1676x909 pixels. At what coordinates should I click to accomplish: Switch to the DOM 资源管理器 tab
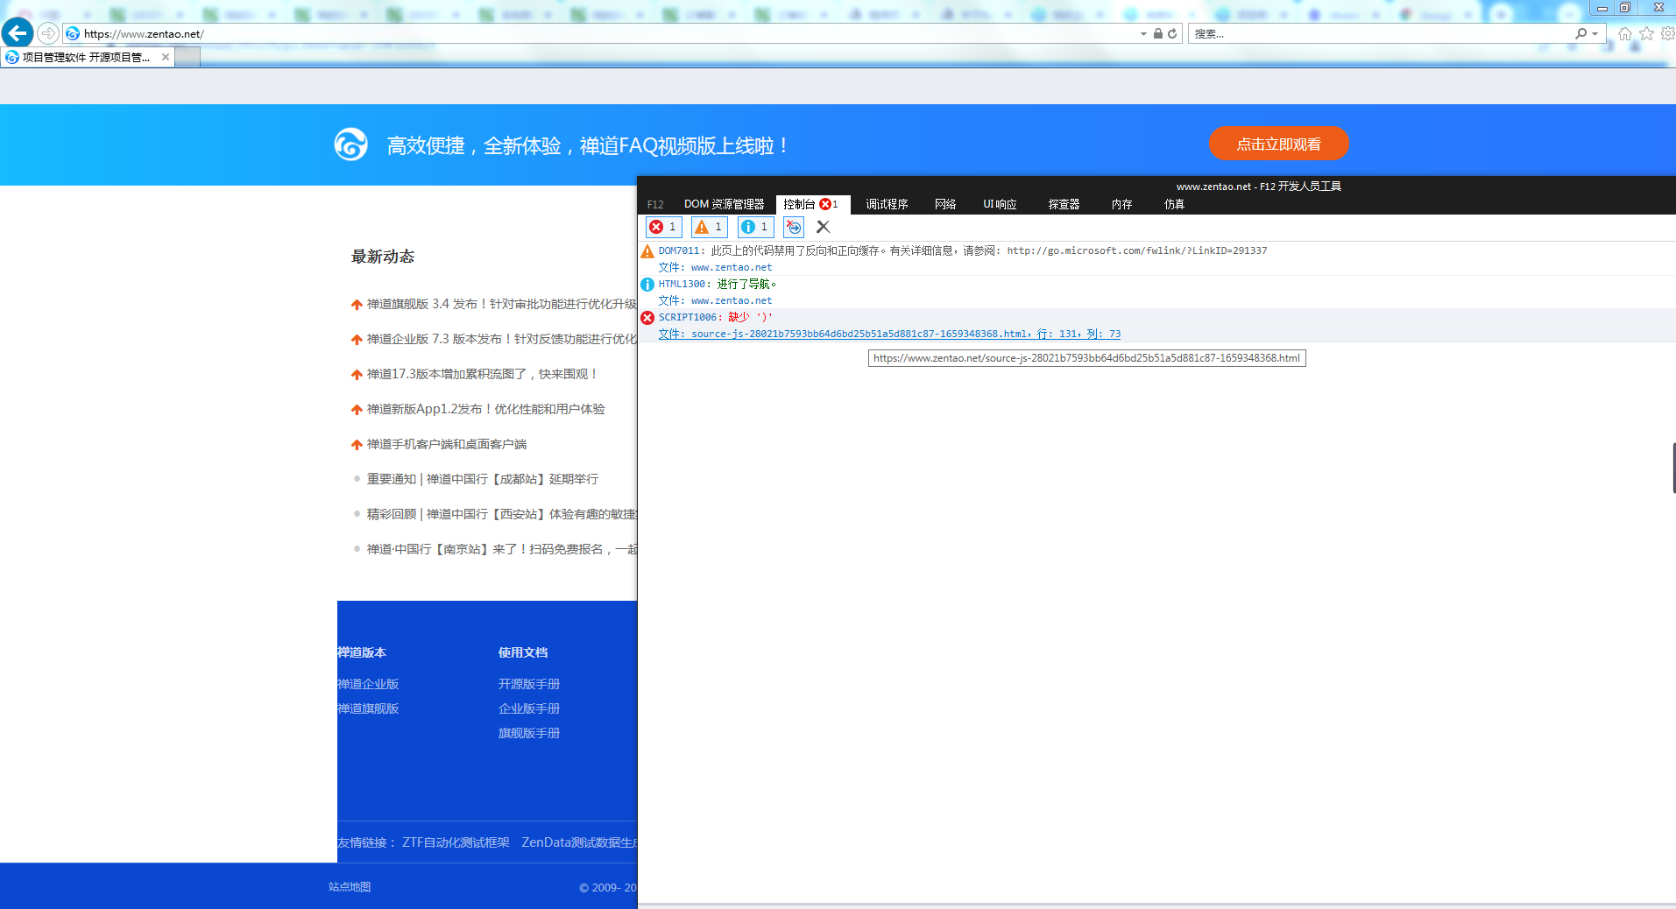724,204
